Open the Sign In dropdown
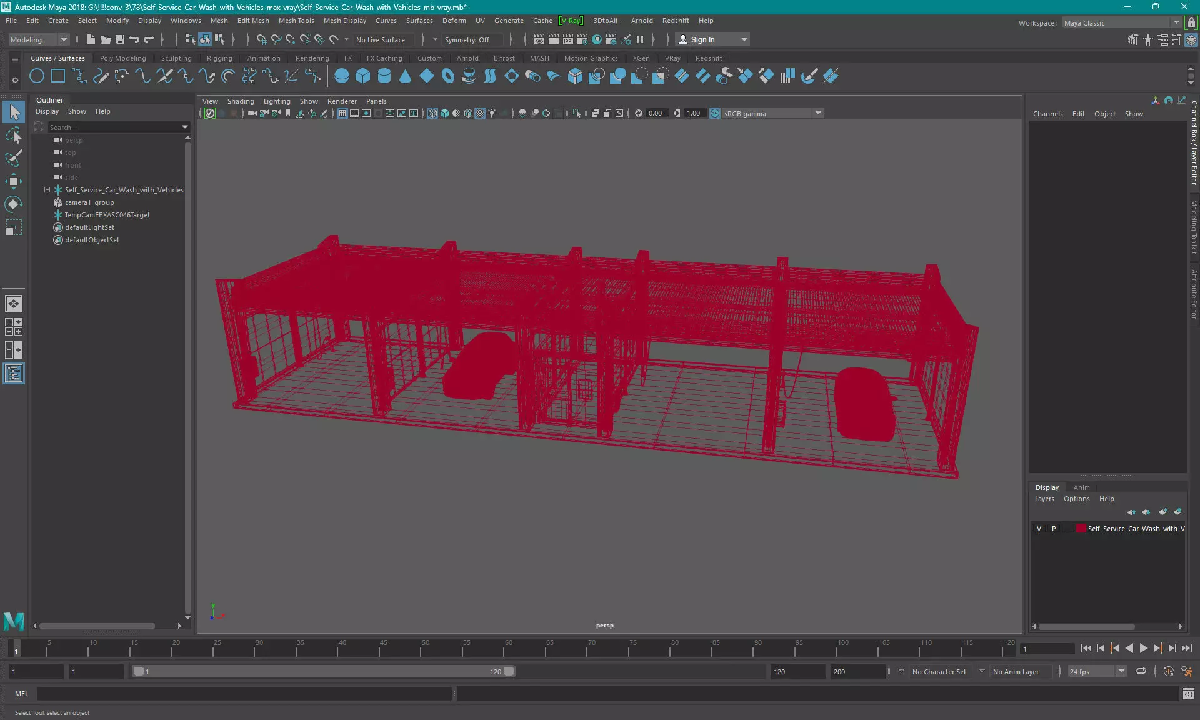The image size is (1200, 720). [x=712, y=39]
